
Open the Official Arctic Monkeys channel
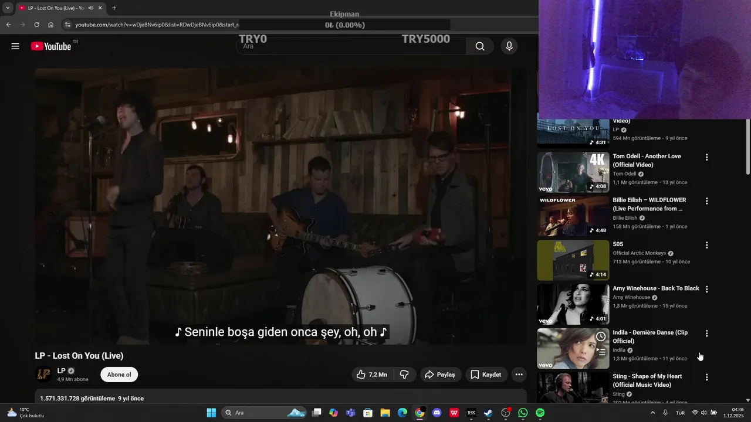point(640,253)
